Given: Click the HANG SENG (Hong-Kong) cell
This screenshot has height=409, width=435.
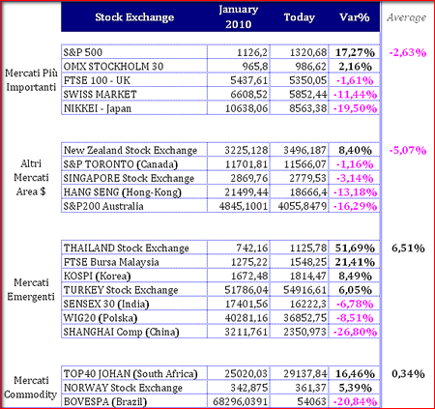Looking at the screenshot, I should [134, 192].
